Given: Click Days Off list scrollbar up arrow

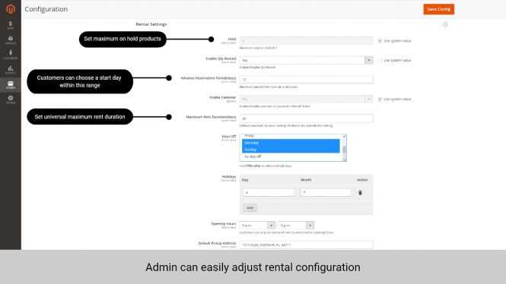Looking at the screenshot, I should tap(344, 137).
